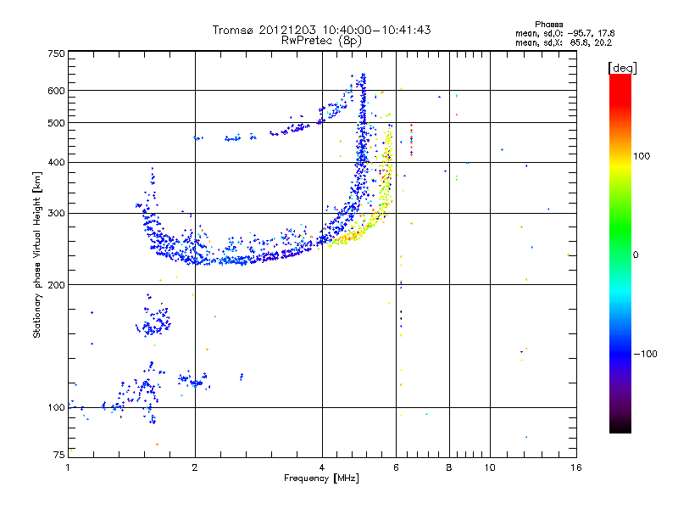This screenshot has width=678, height=509.
Task: Click the colorbar label '0'
Action: pyautogui.click(x=636, y=255)
